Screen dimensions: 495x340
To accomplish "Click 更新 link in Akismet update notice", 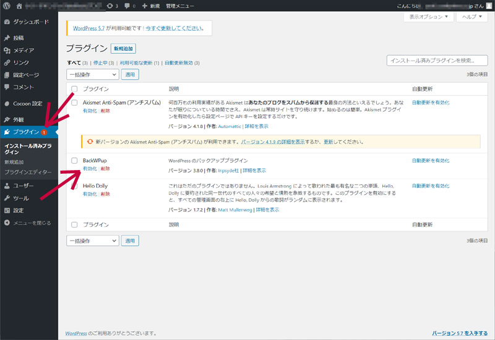I will coord(329,142).
